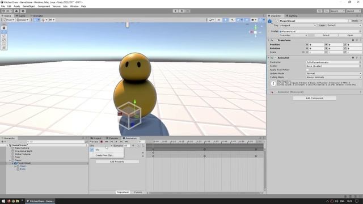Click the Step frame button
This screenshot has height=204, width=363.
[188, 11]
